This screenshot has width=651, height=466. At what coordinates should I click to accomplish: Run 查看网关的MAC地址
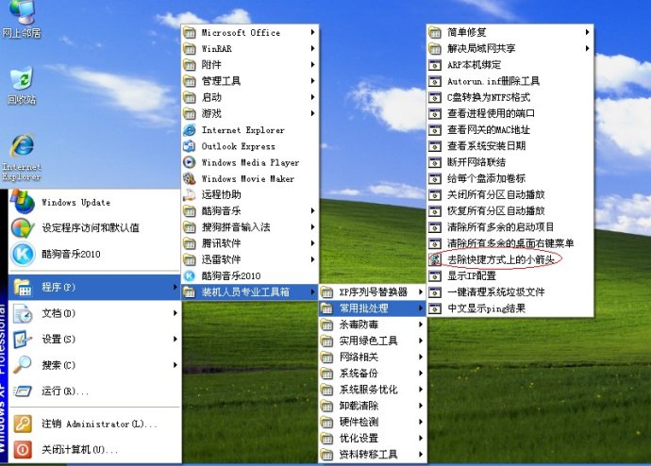click(x=510, y=130)
